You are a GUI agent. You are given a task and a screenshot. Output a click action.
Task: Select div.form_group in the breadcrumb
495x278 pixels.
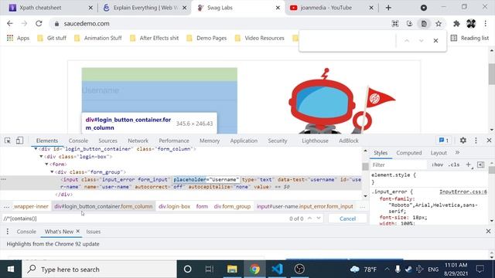coord(232,206)
